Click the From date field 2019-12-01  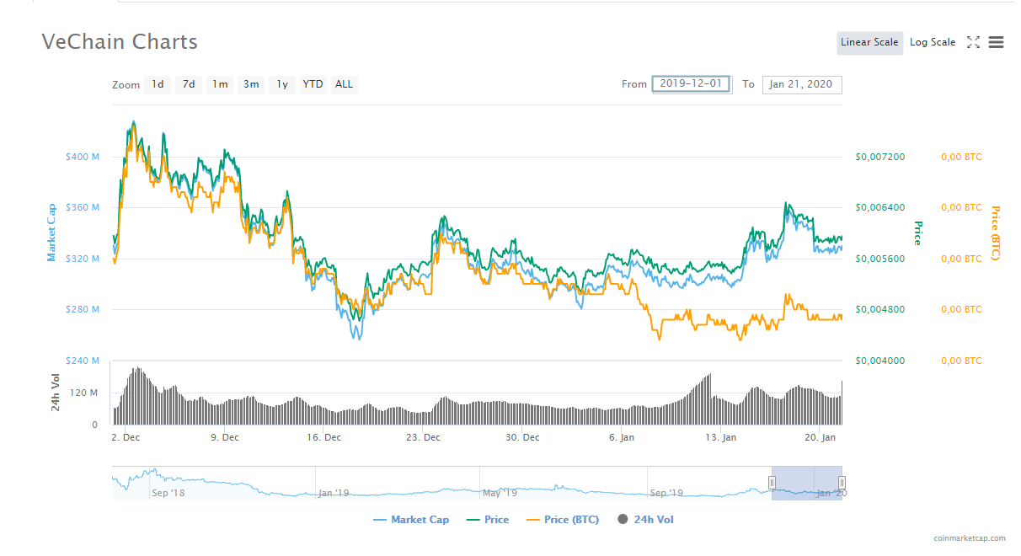(x=692, y=84)
